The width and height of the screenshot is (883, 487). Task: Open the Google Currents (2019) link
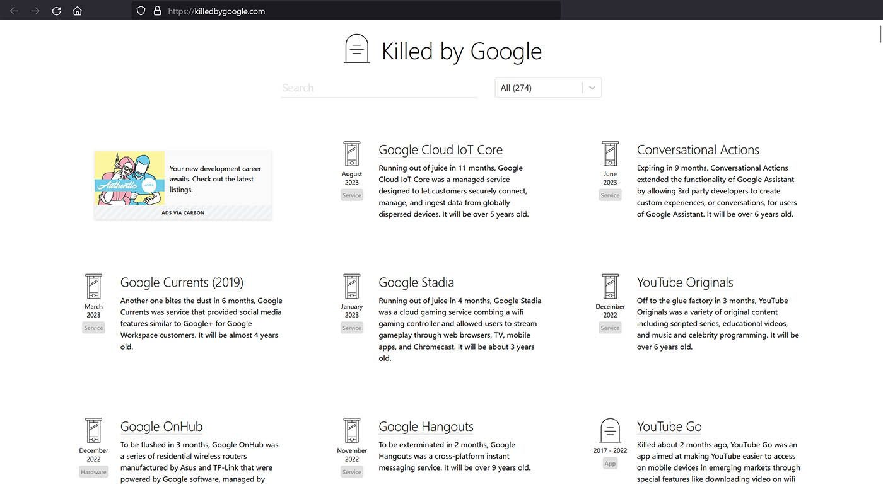tap(182, 282)
